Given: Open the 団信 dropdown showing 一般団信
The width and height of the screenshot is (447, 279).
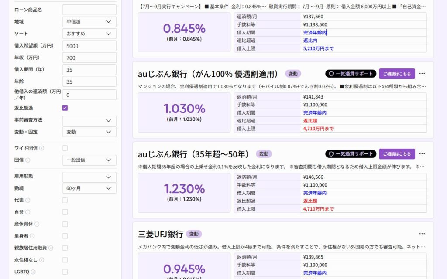Looking at the screenshot, I should (89, 160).
